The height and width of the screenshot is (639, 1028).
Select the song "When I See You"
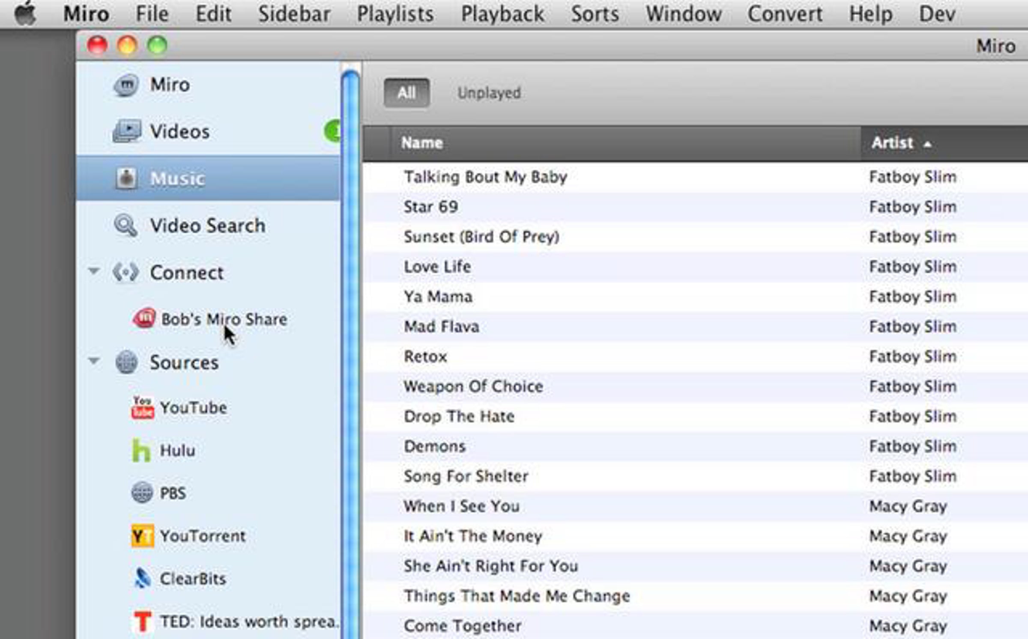(462, 506)
